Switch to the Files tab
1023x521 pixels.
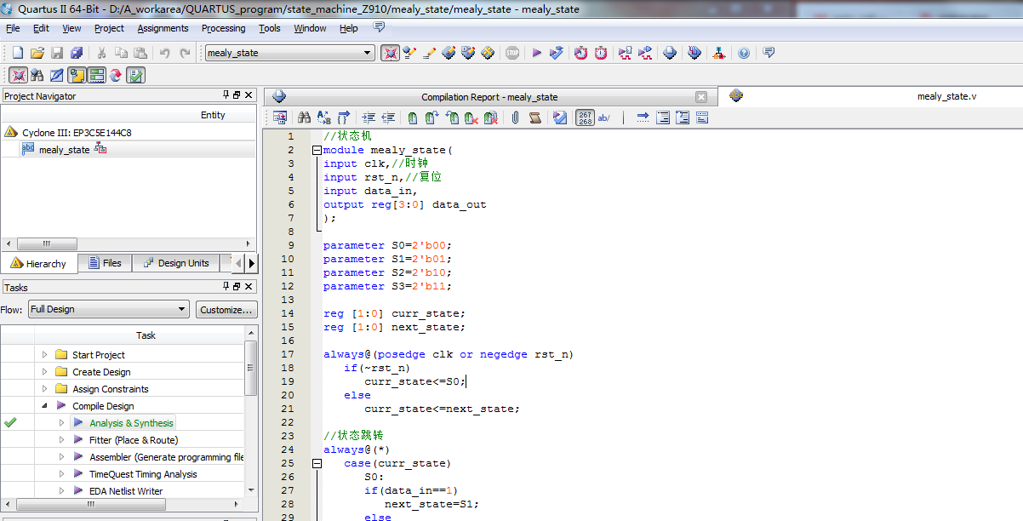tap(104, 263)
